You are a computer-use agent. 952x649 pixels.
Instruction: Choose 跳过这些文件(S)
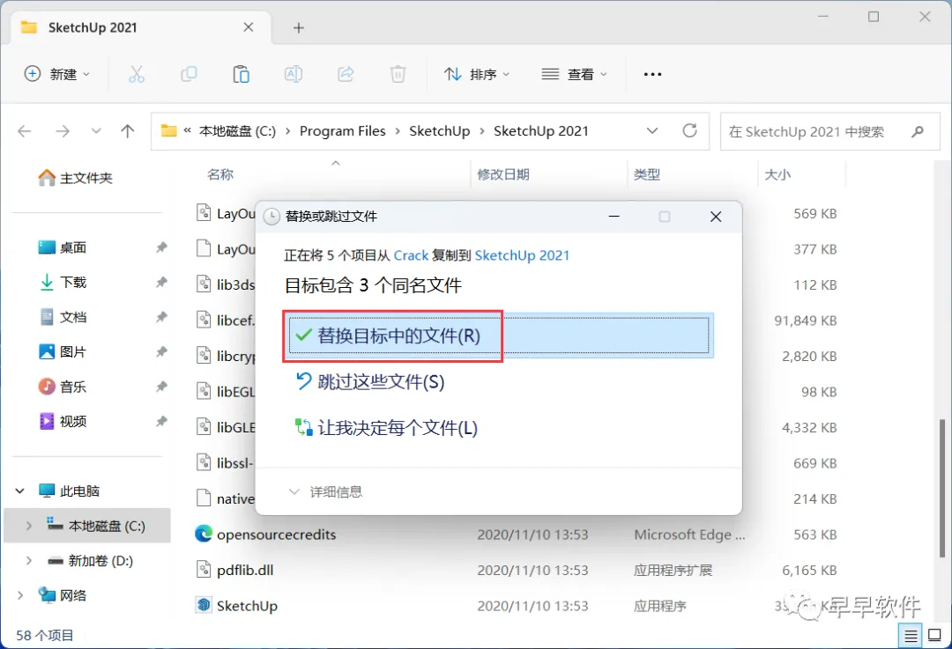tap(369, 381)
